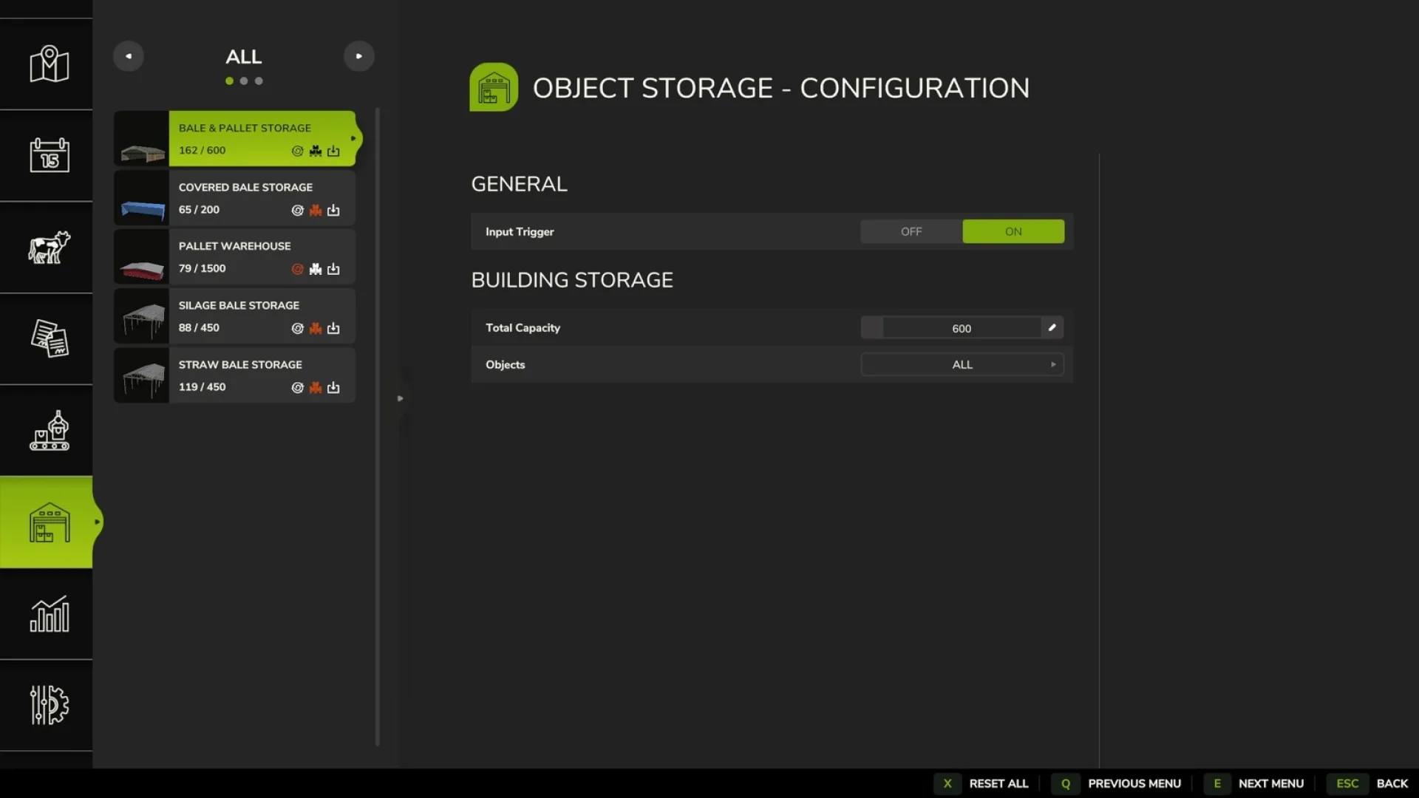
Task: Advance category with the right arrow
Action: (359, 55)
